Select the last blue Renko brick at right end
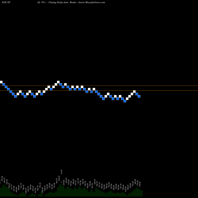Image resolution: width=198 pixels, height=198 pixels. [x=139, y=96]
